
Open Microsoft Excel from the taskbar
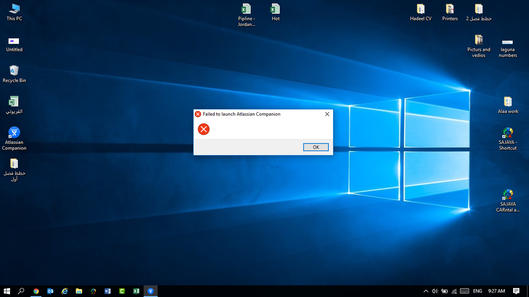click(136, 291)
